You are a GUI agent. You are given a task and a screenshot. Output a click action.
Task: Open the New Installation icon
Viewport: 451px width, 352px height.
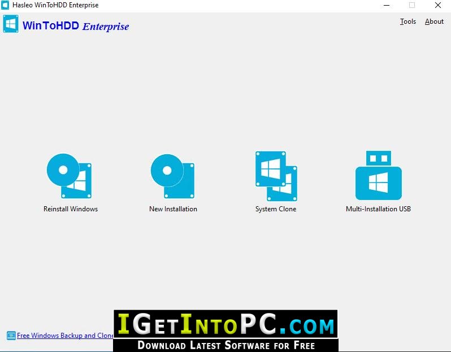point(172,176)
